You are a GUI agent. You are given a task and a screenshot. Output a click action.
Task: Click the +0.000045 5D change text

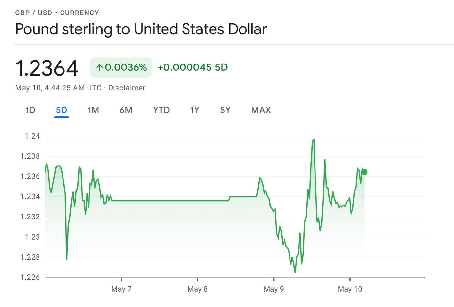(x=193, y=67)
